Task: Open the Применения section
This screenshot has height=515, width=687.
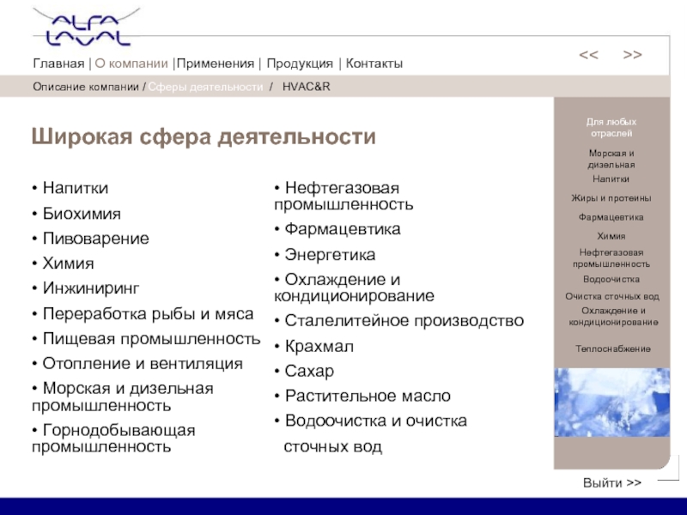Action: tap(216, 64)
